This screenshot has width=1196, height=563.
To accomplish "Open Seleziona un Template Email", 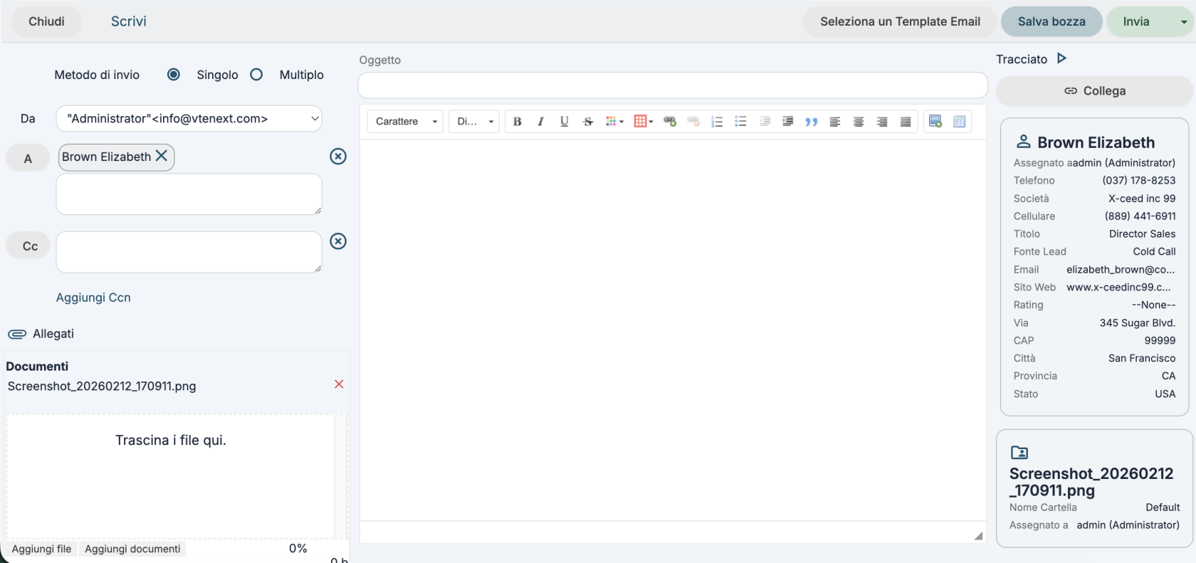I will (900, 21).
